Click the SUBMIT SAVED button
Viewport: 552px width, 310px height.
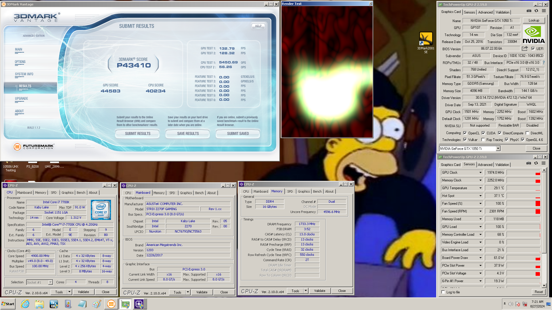238,133
